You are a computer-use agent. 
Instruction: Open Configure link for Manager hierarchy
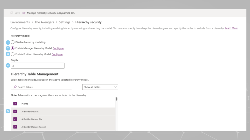tap(58, 48)
